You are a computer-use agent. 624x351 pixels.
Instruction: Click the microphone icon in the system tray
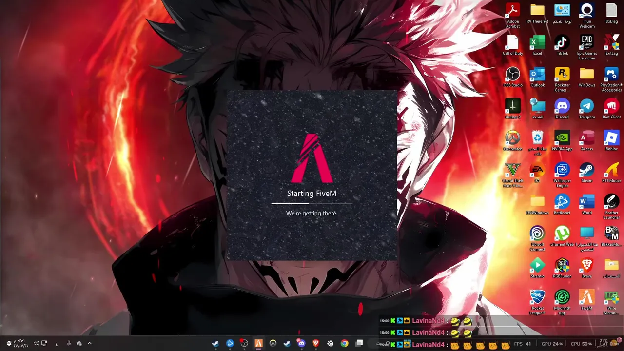tap(69, 343)
